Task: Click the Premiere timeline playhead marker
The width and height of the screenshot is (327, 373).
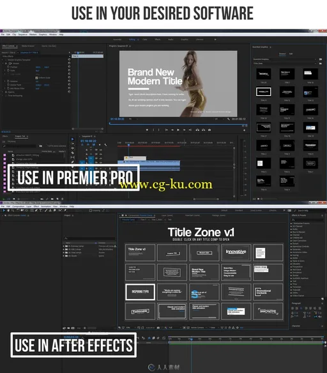Action: [128, 144]
